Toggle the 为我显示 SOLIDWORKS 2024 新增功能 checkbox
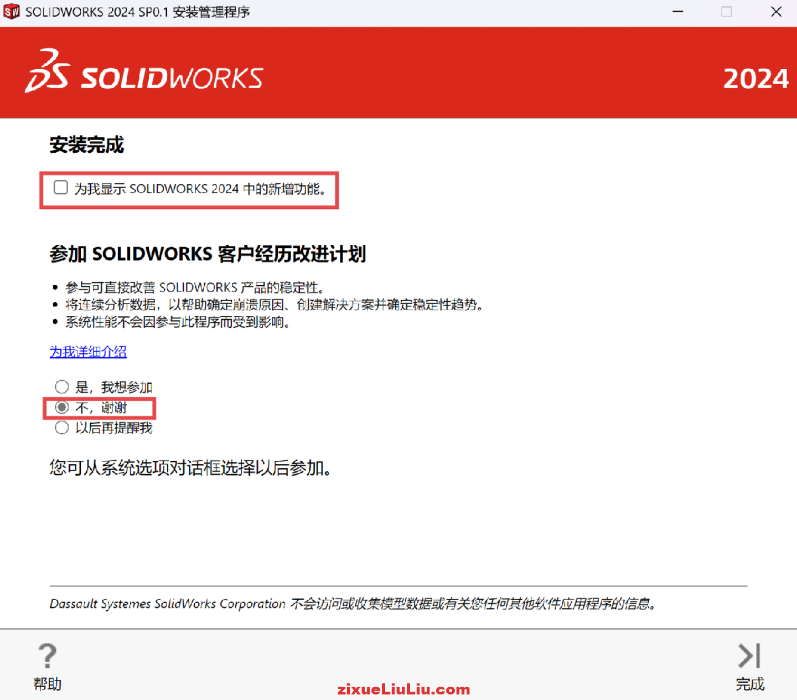 (60, 188)
